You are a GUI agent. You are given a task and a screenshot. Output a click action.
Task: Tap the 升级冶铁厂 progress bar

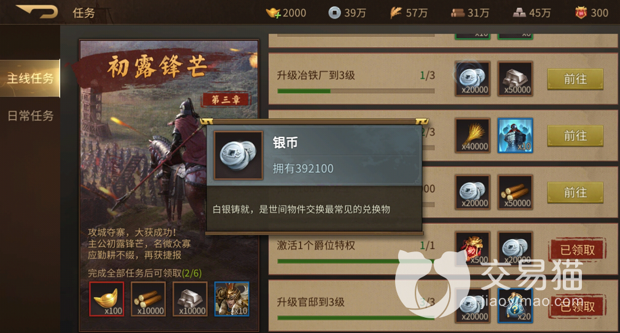click(x=356, y=91)
